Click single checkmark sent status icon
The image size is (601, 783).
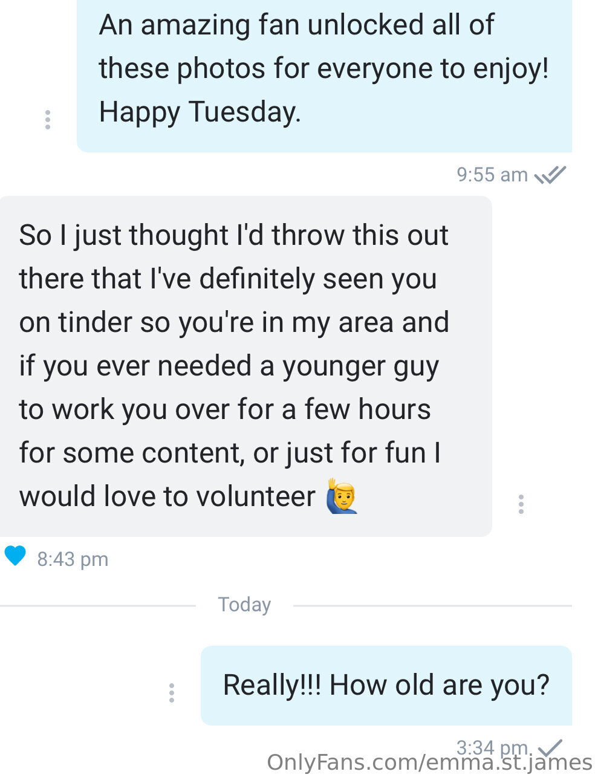(550, 748)
